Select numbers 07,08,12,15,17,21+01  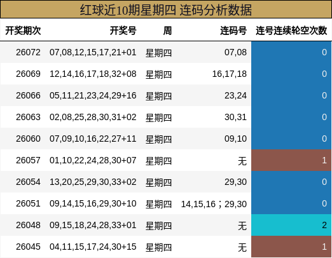click(93, 52)
